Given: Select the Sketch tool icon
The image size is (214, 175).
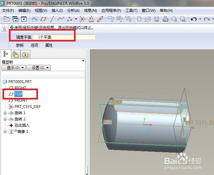Looking at the screenshot, I should [35, 19].
